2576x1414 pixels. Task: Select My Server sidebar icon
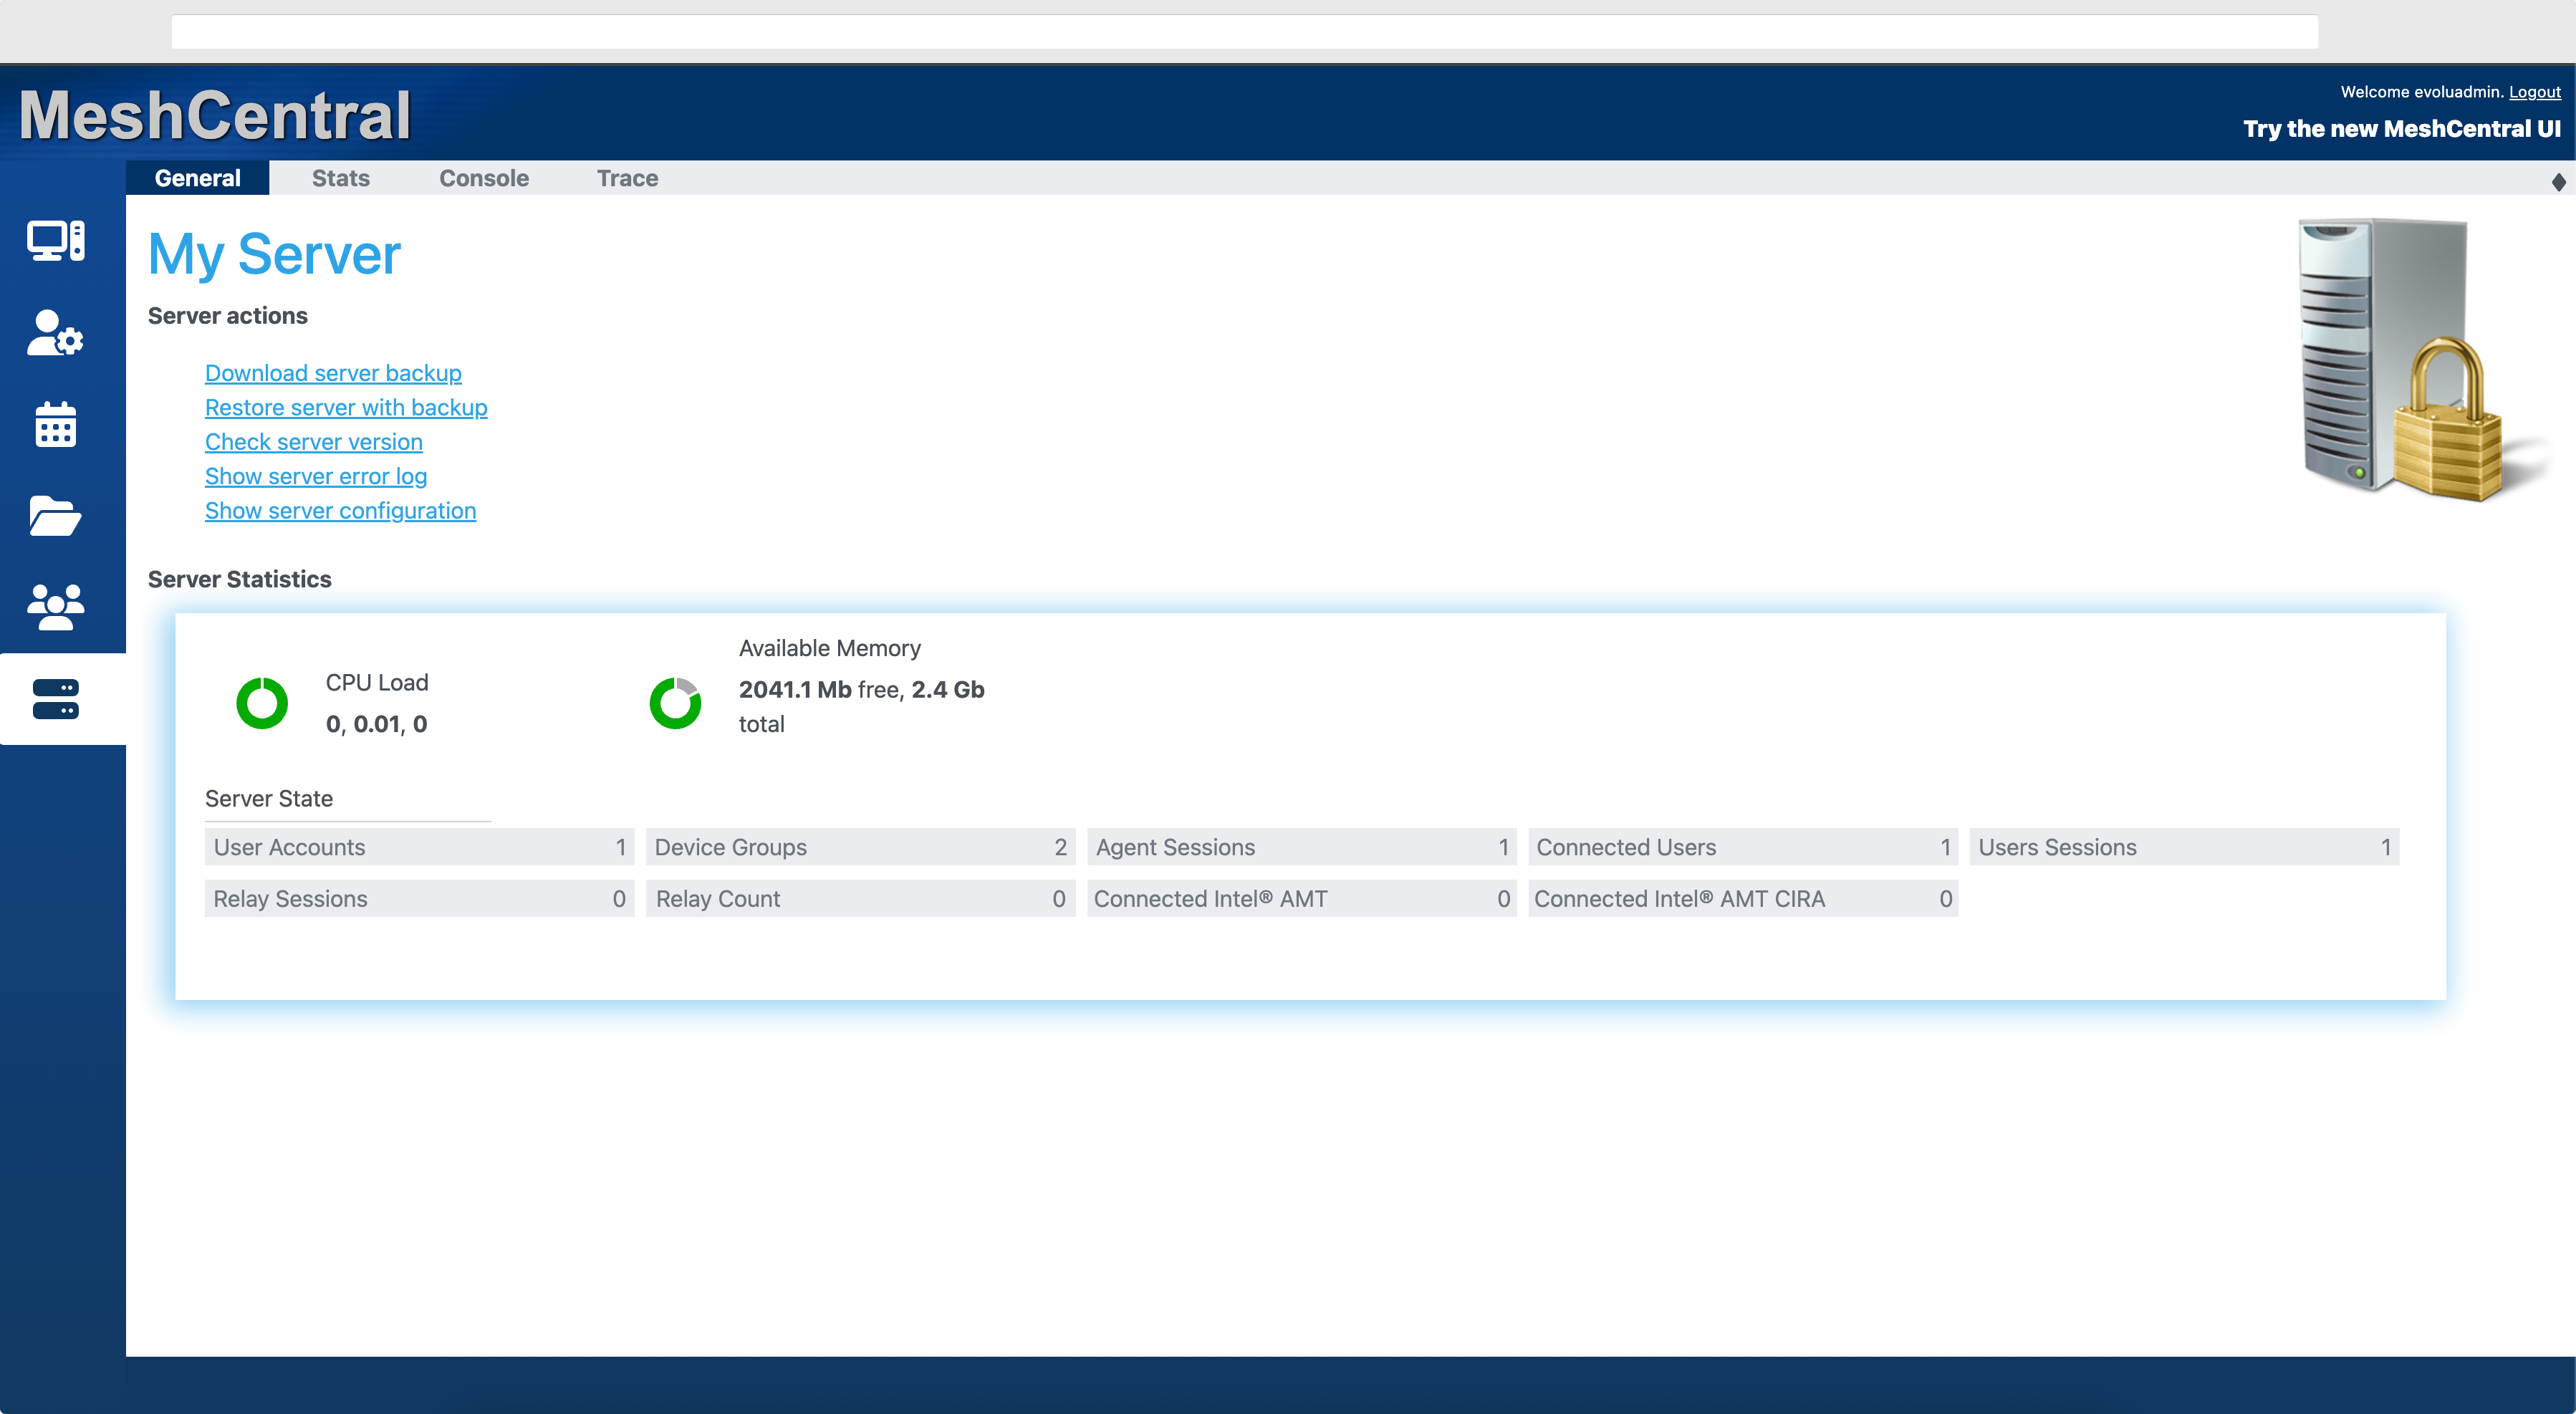click(56, 699)
